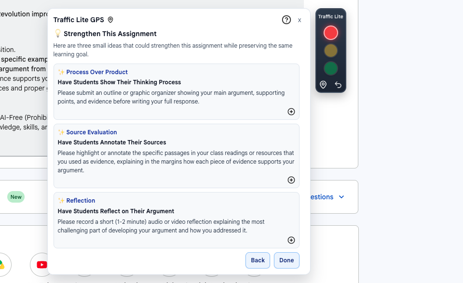463x283 pixels.
Task: Add the Process Over Product suggestion
Action: coord(291,112)
